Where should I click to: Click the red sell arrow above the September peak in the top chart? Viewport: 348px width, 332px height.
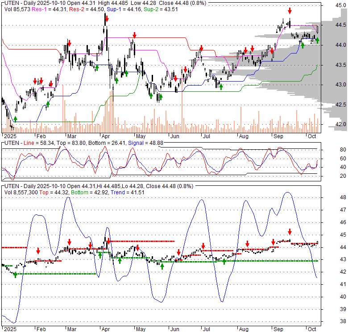point(290,11)
